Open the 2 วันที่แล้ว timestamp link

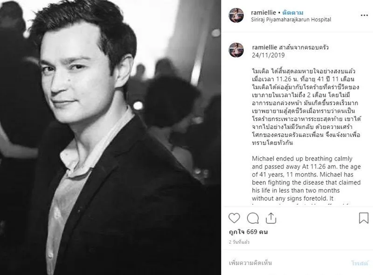click(x=239, y=242)
